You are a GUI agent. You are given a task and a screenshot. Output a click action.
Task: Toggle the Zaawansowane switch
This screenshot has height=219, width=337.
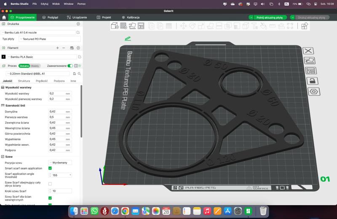tap(70, 66)
